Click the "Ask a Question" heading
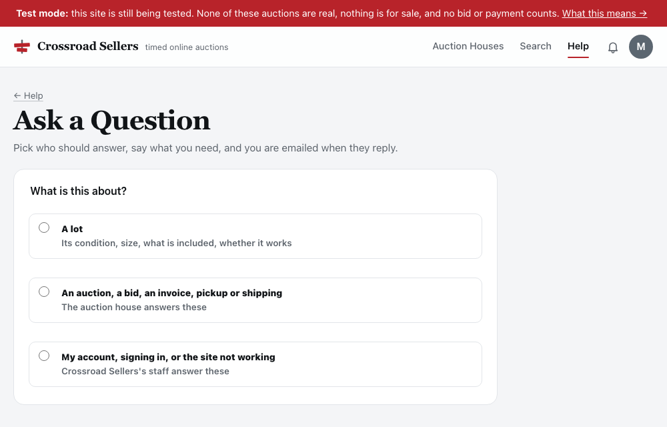The width and height of the screenshot is (667, 427). (111, 120)
